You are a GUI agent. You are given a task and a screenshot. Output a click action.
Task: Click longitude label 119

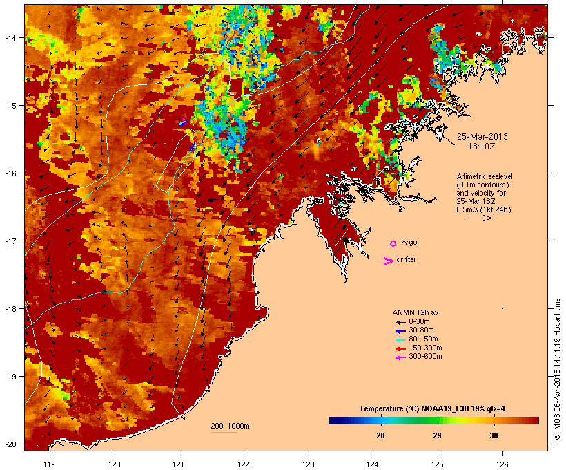pyautogui.click(x=50, y=464)
